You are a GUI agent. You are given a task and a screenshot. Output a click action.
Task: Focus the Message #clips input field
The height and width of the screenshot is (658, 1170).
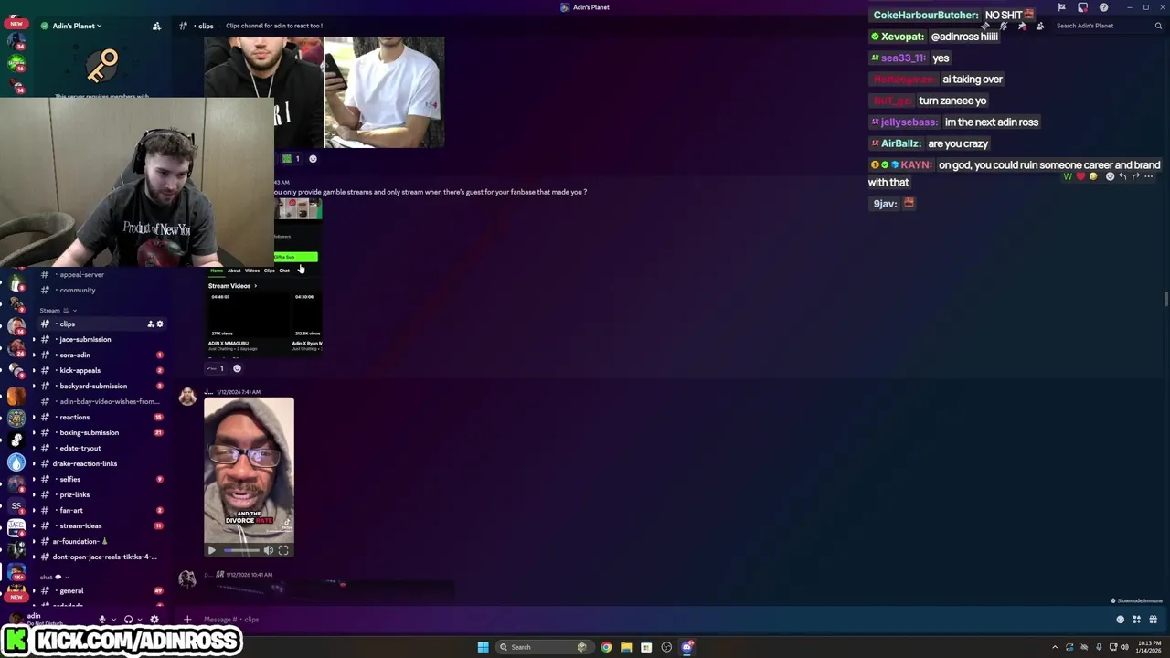[x=640, y=620]
